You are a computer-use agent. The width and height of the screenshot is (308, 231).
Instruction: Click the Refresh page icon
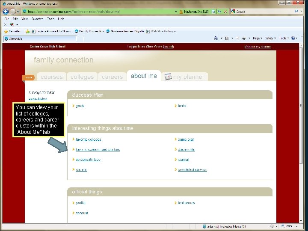coord(219,12)
